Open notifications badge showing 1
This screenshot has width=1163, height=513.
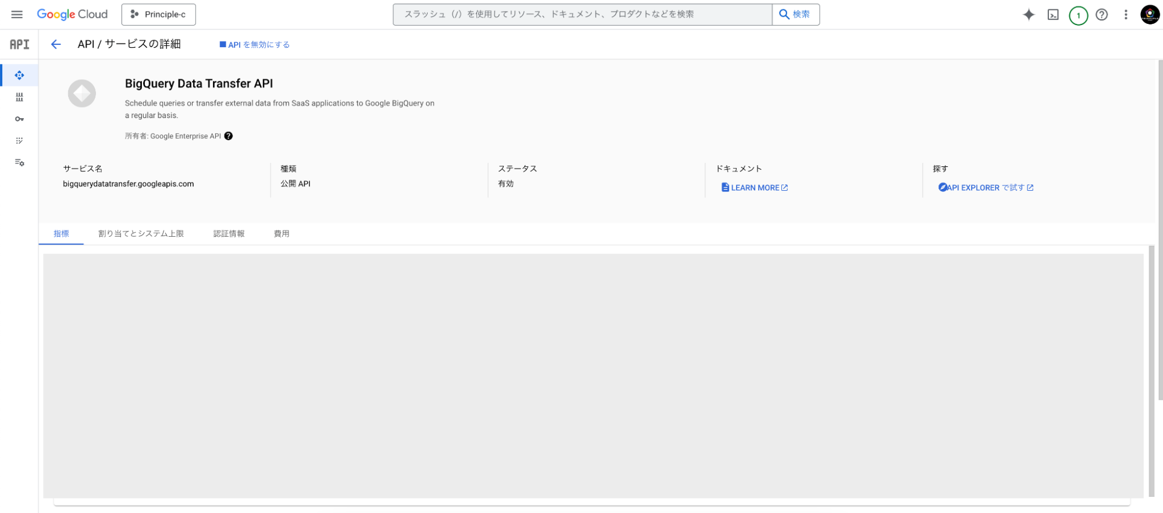pyautogui.click(x=1078, y=15)
